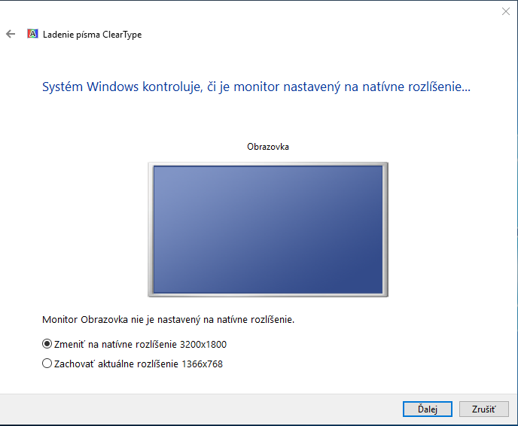Click the heading Systém Windows kontroluje
The image size is (518, 426).
pyautogui.click(x=256, y=87)
